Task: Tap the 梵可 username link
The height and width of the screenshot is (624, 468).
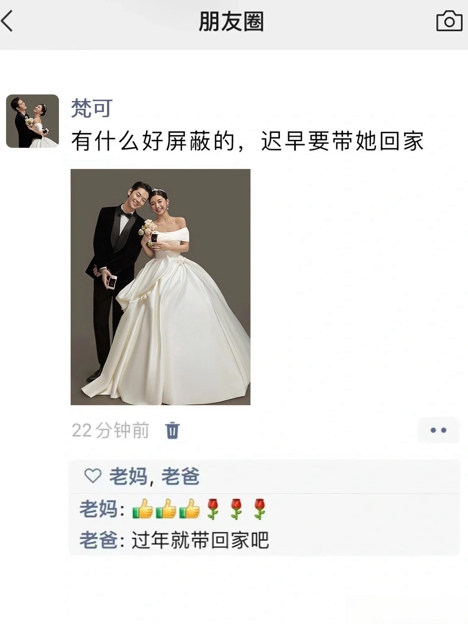Action: coord(92,108)
